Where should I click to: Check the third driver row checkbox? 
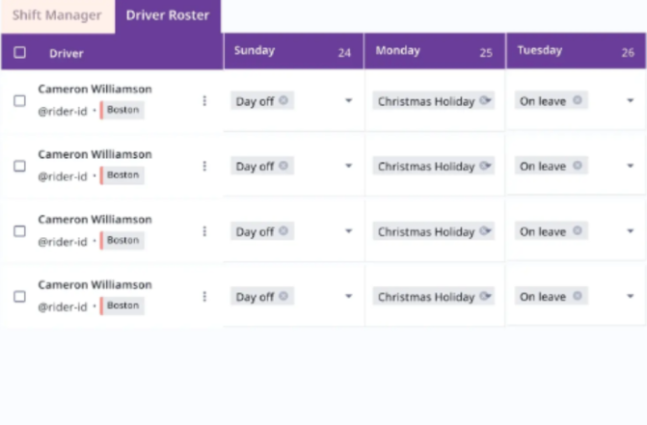(x=20, y=231)
